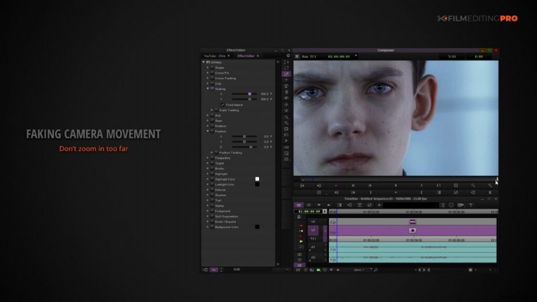
Task: Expand the Perspective parameter group
Action: pyautogui.click(x=207, y=158)
